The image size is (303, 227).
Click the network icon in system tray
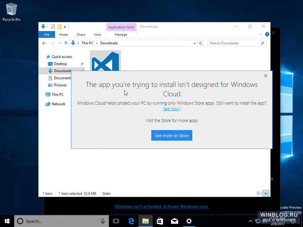[x=258, y=221]
